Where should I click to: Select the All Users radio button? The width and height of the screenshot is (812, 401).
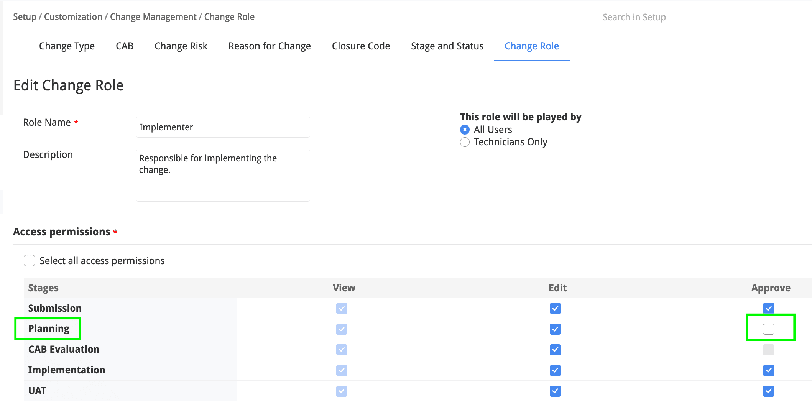[x=465, y=130]
